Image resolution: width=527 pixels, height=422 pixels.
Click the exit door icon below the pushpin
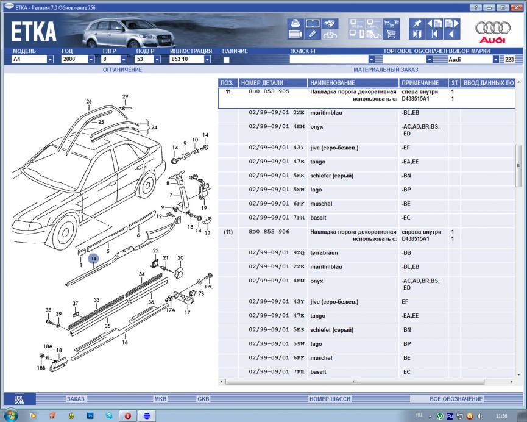tap(417, 34)
